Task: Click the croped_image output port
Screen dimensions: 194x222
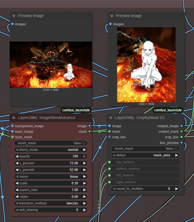Action: [181, 126]
